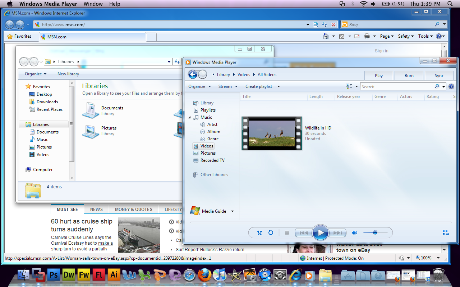Collapse the Music tree node in Media Player
The height and width of the screenshot is (287, 460).
pyautogui.click(x=190, y=117)
